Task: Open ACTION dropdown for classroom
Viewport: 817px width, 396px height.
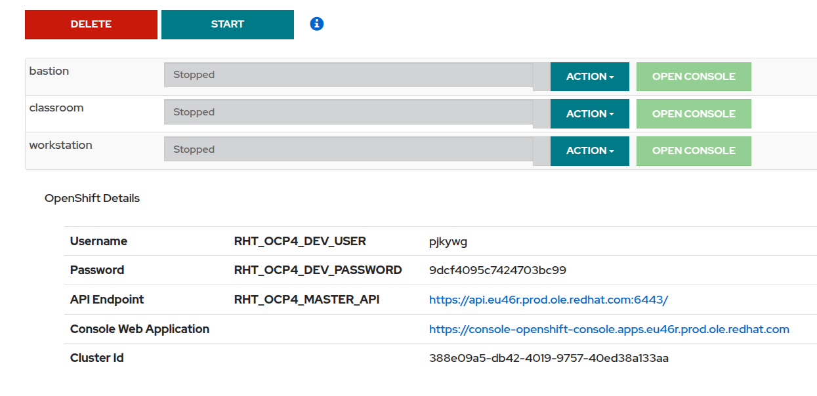Action: click(x=589, y=114)
